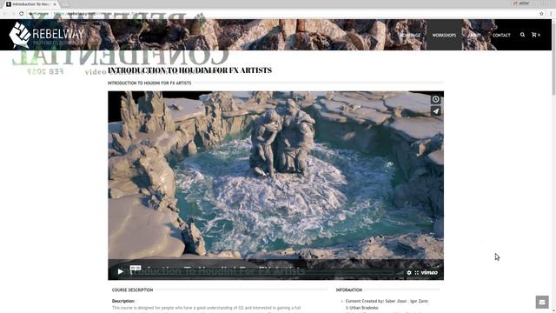Reload the page with the browser refresh button
The width and height of the screenshot is (556, 313).
pyautogui.click(x=21, y=14)
